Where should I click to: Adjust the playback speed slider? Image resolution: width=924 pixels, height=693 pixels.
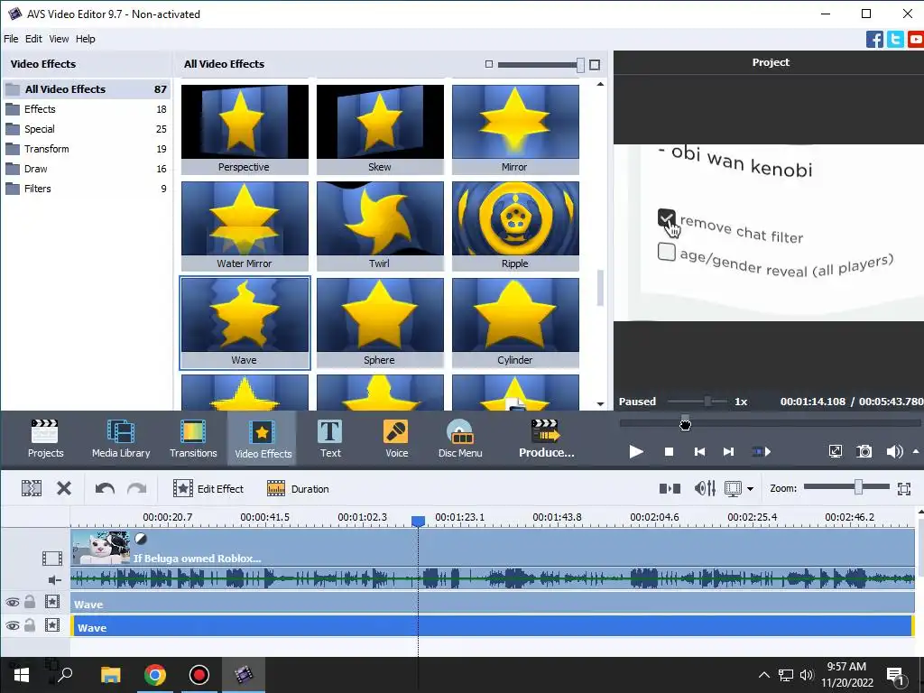(x=707, y=402)
